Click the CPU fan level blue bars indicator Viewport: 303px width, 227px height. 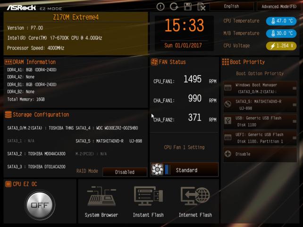point(168,169)
